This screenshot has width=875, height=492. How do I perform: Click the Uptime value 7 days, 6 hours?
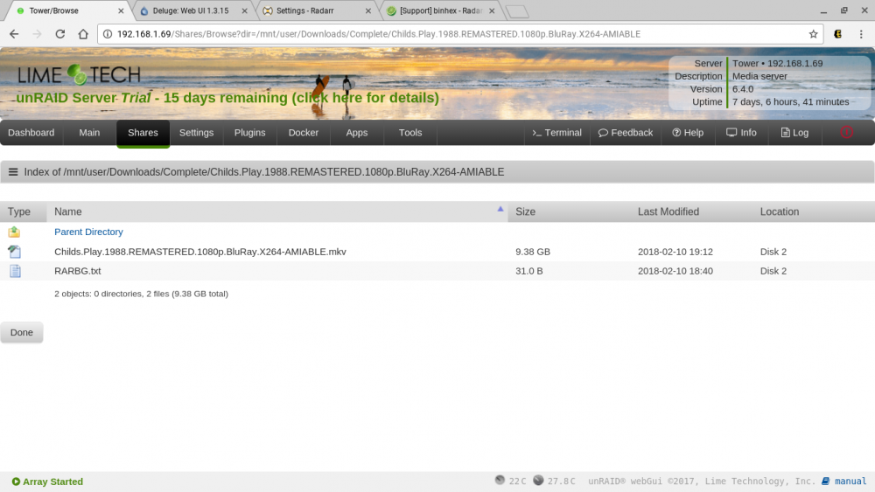791,102
